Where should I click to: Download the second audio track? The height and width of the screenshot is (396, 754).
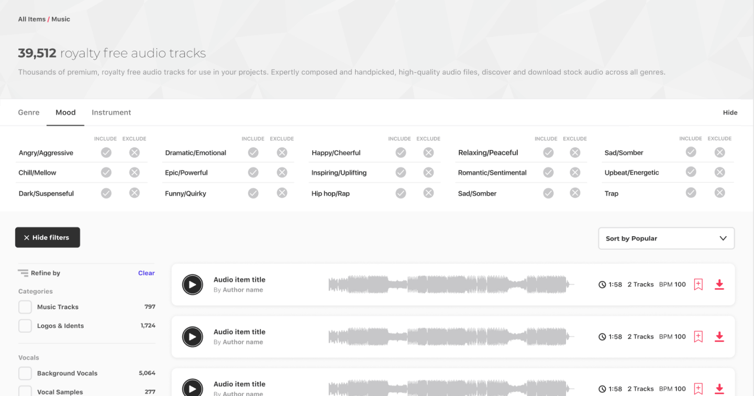click(719, 337)
